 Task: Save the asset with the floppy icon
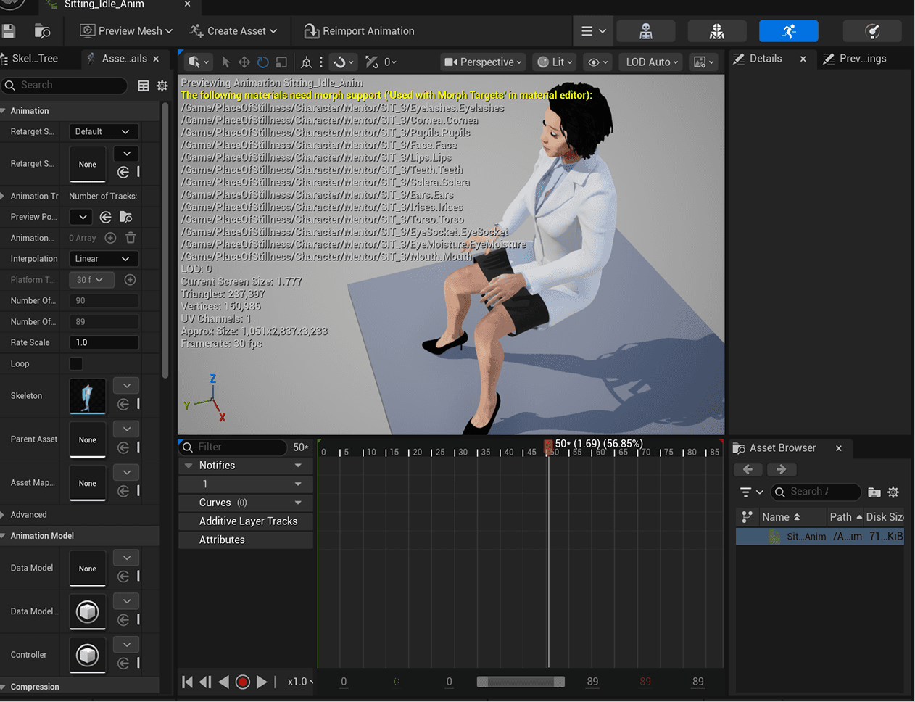click(x=9, y=31)
